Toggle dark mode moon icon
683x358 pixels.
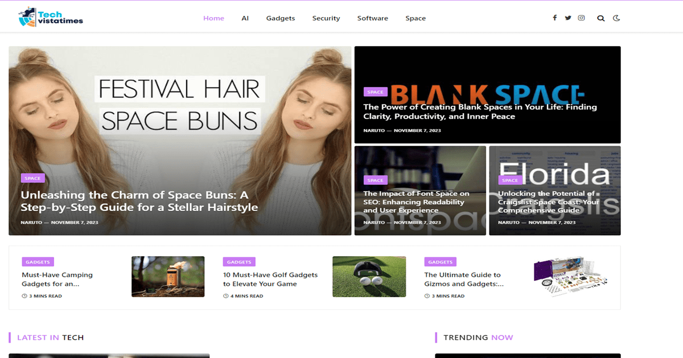(616, 18)
